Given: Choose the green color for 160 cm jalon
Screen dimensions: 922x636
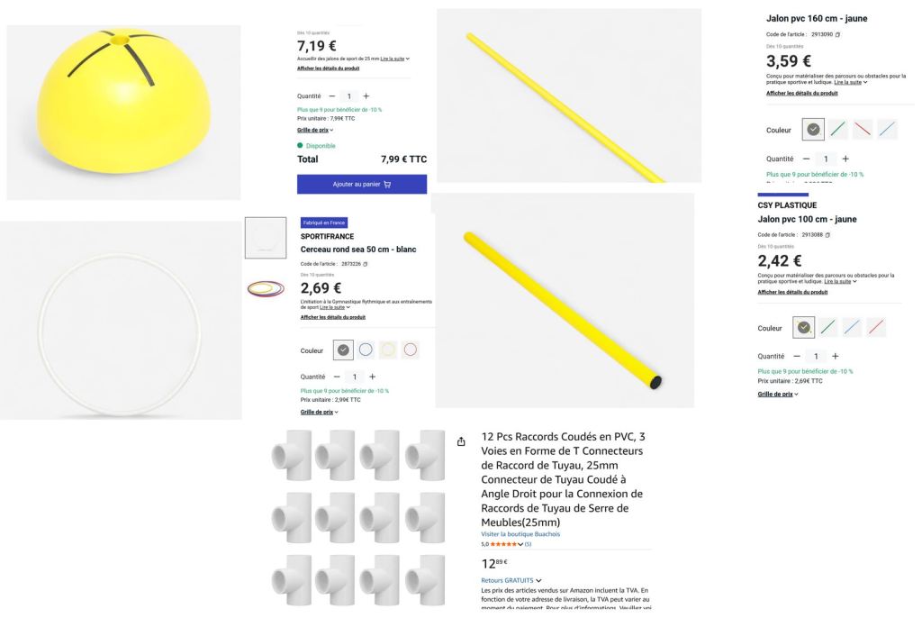Looking at the screenshot, I should [x=838, y=130].
